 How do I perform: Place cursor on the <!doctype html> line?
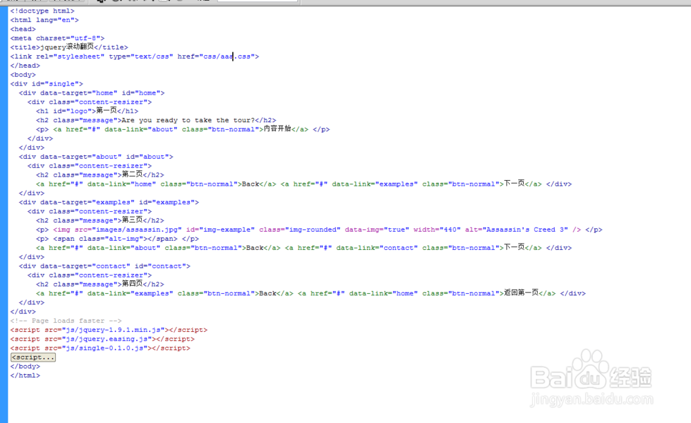point(42,11)
